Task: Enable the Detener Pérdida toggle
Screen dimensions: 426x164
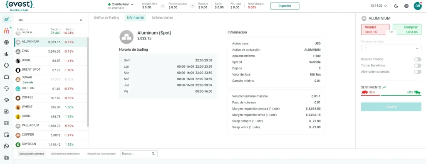Action: [x=418, y=59]
